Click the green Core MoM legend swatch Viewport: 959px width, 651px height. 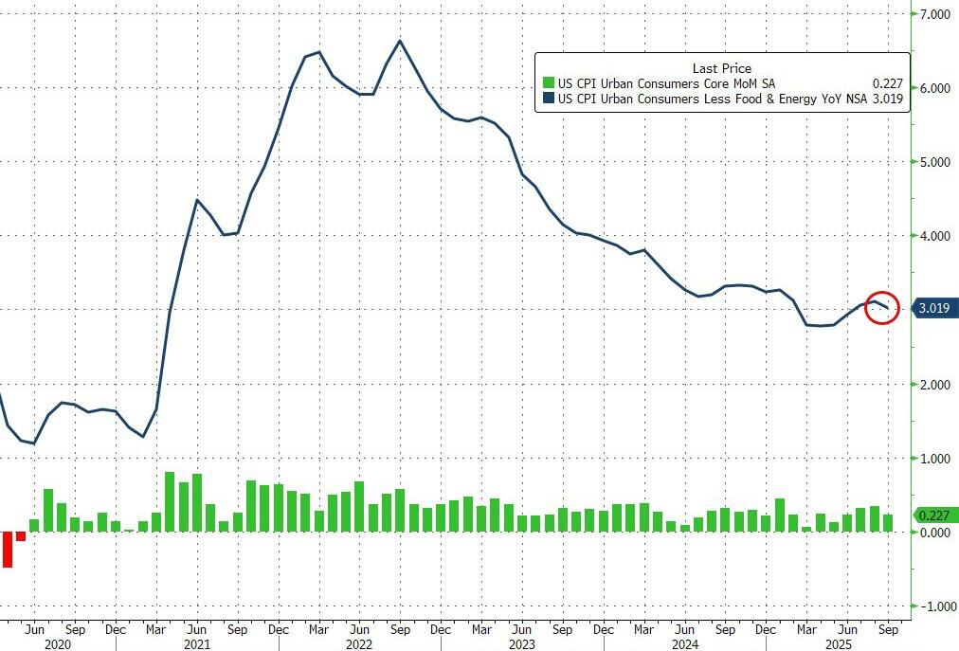(547, 83)
